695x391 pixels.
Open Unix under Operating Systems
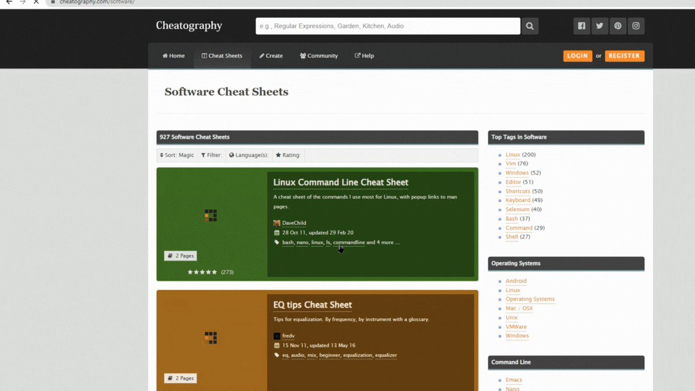[511, 317]
